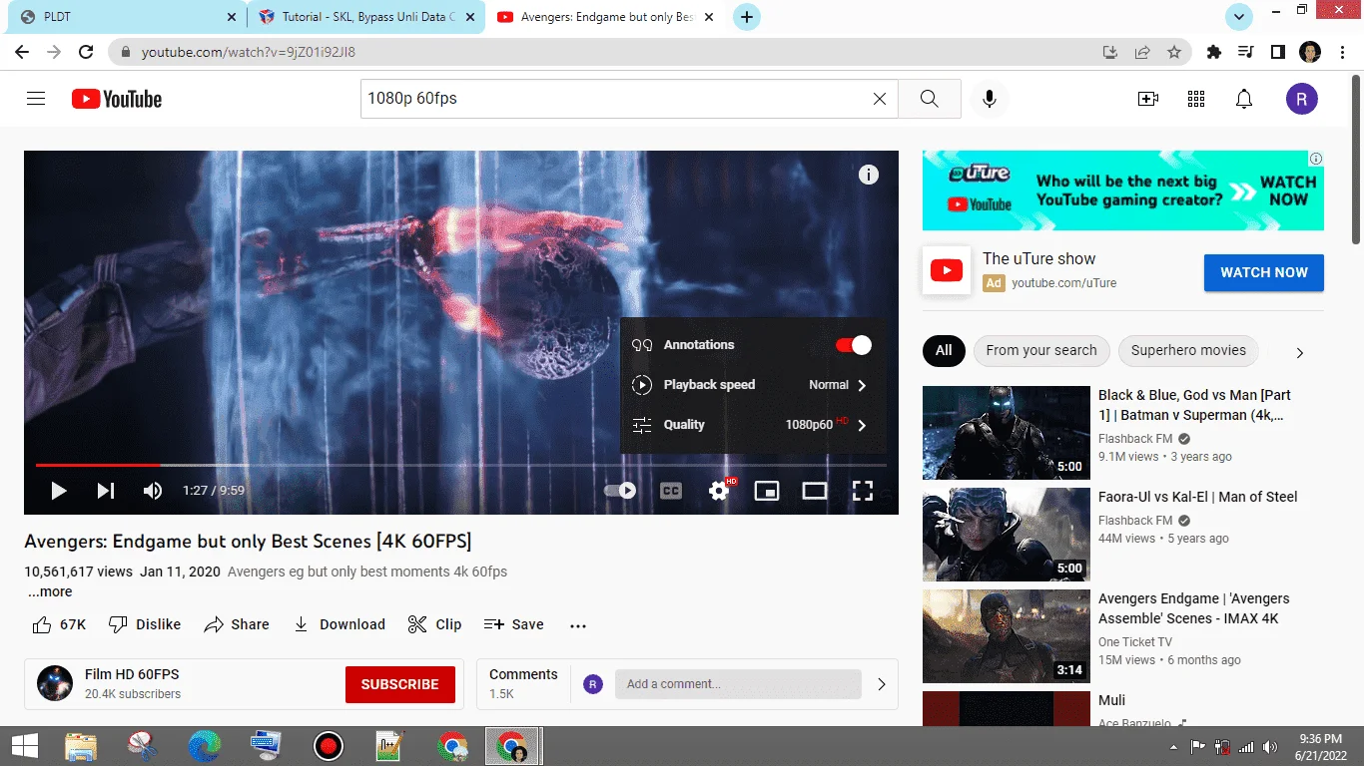Start voice search with the microphone
Screen dimensions: 1364x766
(x=990, y=99)
